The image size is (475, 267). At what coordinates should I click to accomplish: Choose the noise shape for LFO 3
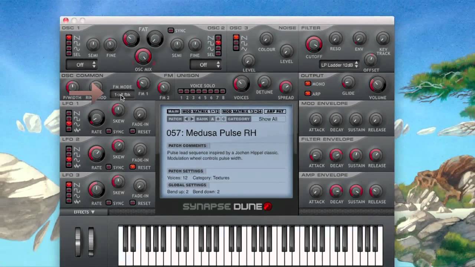pos(69,201)
